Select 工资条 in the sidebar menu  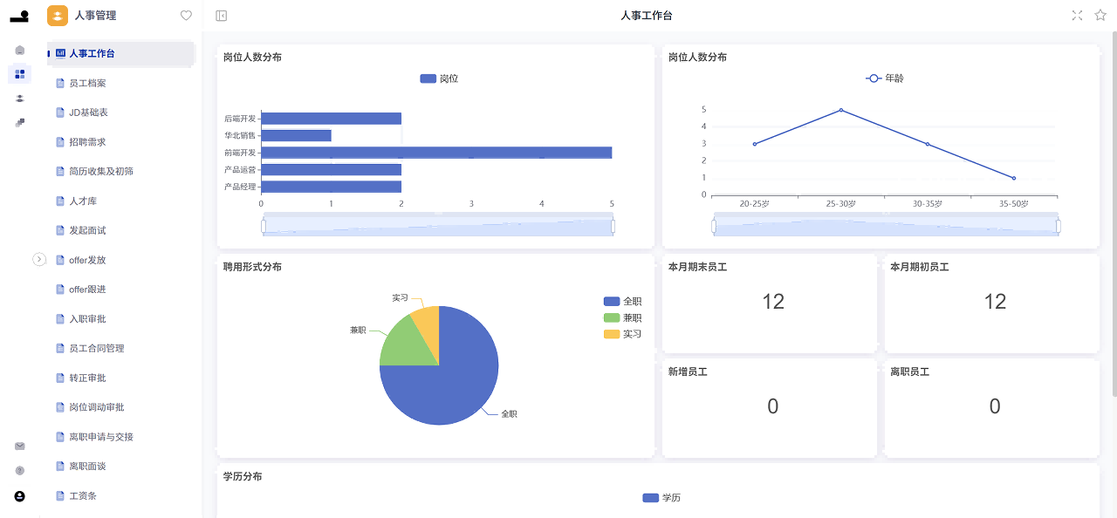81,495
